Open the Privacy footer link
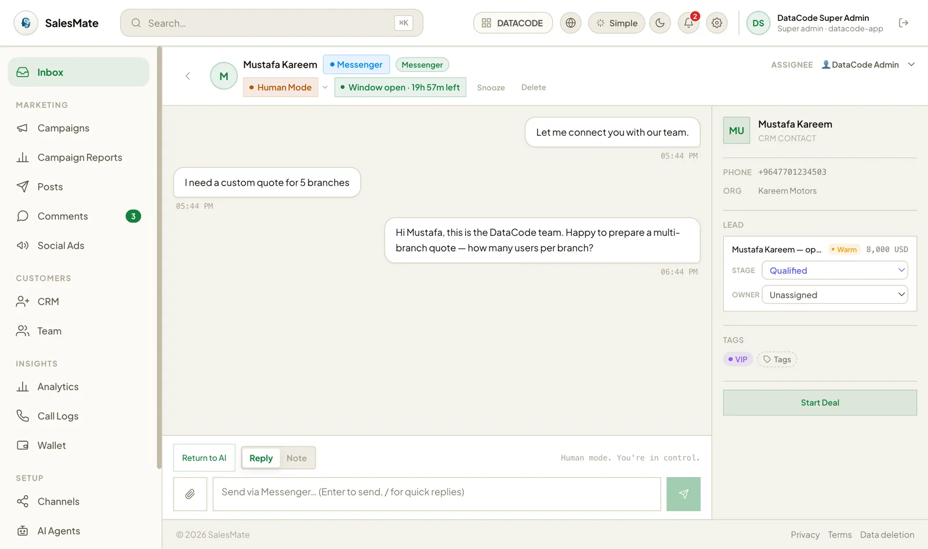The width and height of the screenshot is (928, 549). click(805, 535)
